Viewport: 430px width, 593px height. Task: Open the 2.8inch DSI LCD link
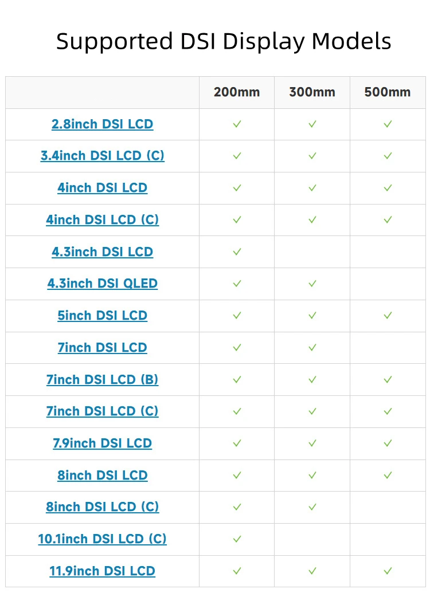102,124
